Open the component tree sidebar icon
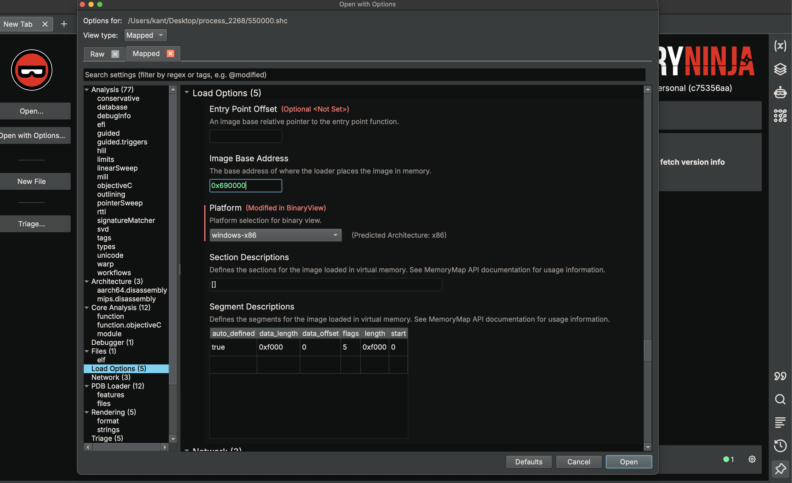Viewport: 792px width, 483px height. (780, 116)
